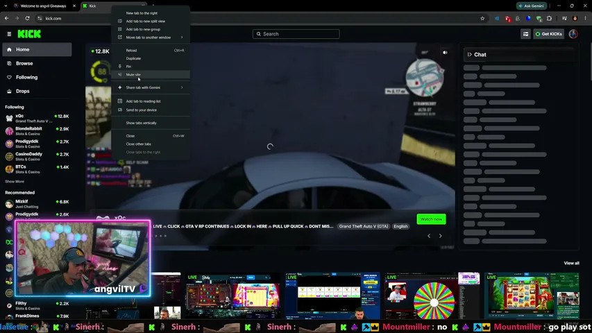Close the angvil Giveaways tab
The width and height of the screenshot is (592, 333).
(74, 6)
